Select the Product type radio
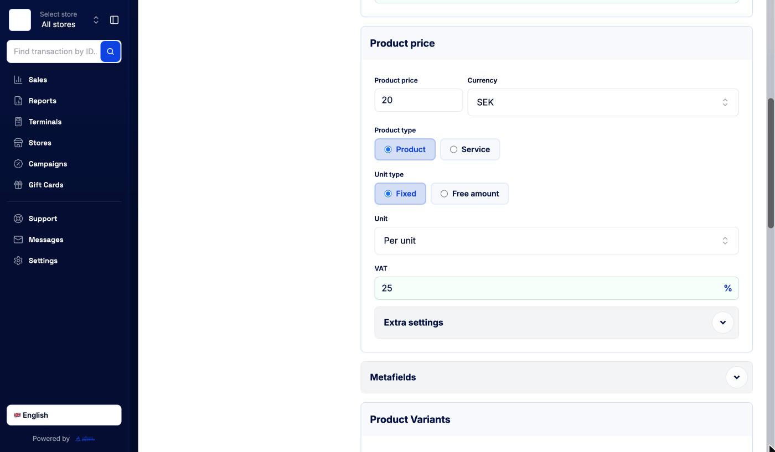The width and height of the screenshot is (775, 452). click(405, 149)
